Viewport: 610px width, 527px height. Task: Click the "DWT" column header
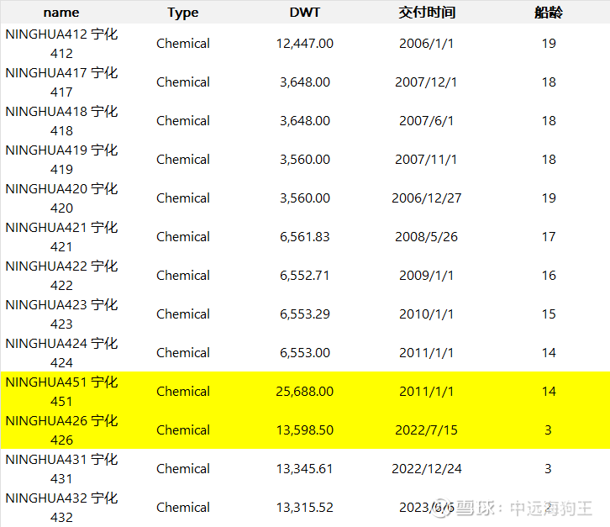click(x=304, y=12)
